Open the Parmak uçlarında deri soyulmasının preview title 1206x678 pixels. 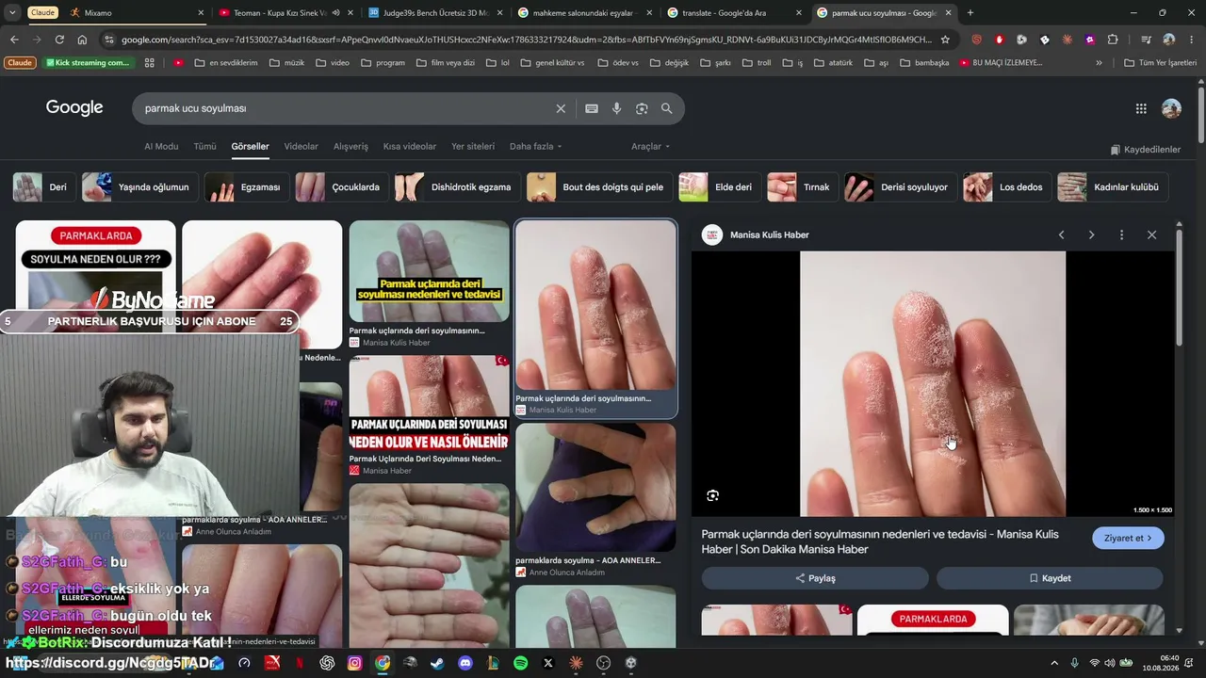coord(880,541)
